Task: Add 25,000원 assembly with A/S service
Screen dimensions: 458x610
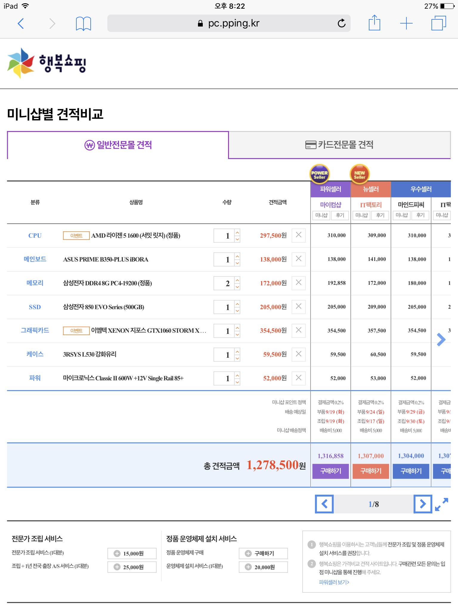Action: pos(132,567)
